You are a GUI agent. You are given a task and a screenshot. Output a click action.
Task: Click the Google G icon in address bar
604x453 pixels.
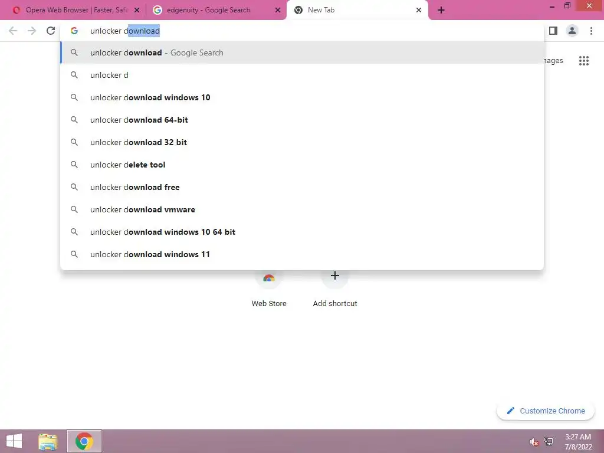[x=74, y=31]
